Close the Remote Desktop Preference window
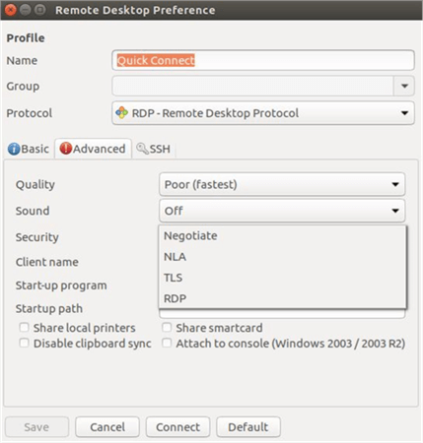This screenshot has width=423, height=443. point(10,10)
